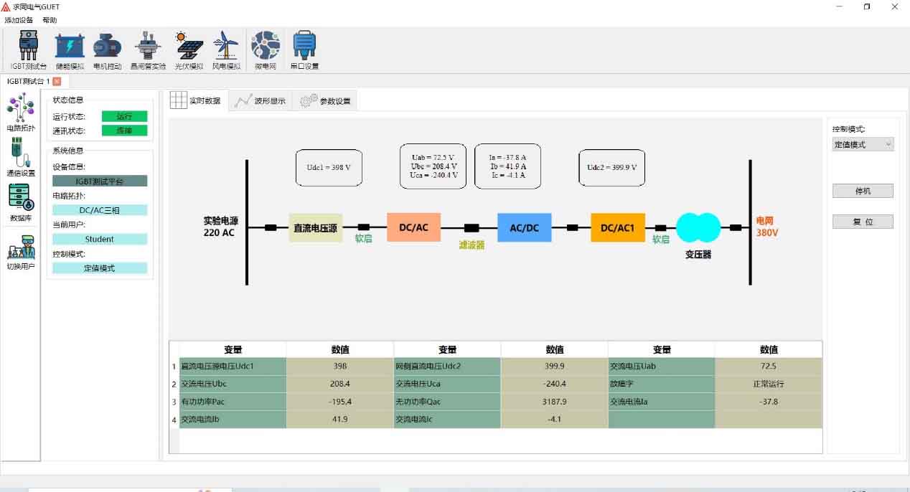The height and width of the screenshot is (492, 910).
Task: Expand the 控制模式 dropdown showing 定值模式
Action: click(863, 144)
